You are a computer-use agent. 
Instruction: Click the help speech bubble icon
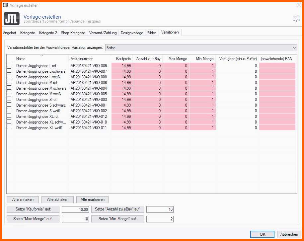coord(296,19)
